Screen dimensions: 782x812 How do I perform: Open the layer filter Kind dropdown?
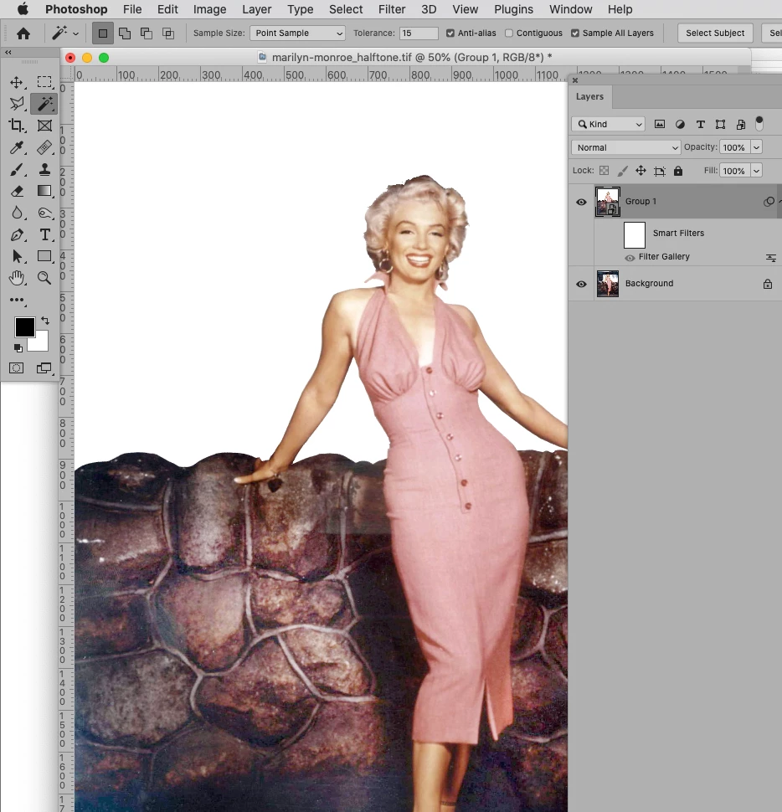608,124
